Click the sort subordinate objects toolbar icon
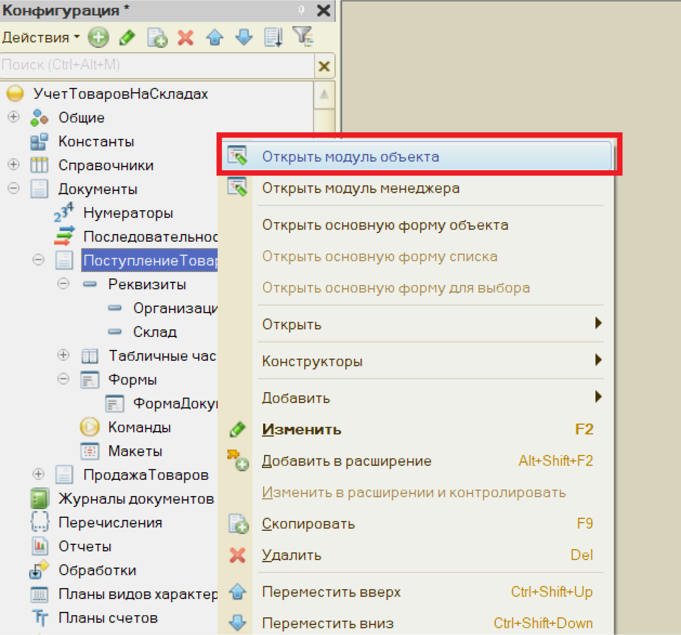Viewport: 681px width, 635px height. pyautogui.click(x=273, y=38)
